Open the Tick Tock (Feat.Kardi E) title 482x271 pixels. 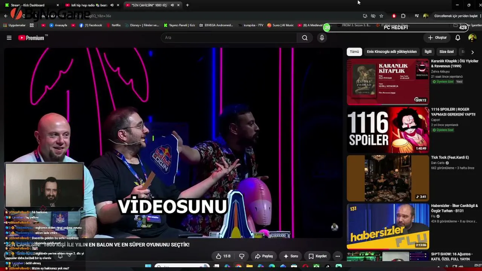pos(450,157)
